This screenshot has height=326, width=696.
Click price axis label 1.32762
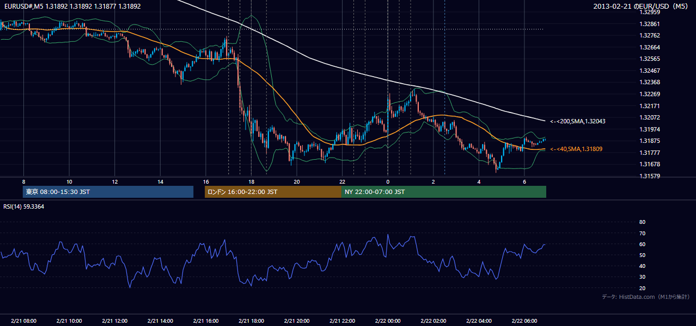(650, 35)
